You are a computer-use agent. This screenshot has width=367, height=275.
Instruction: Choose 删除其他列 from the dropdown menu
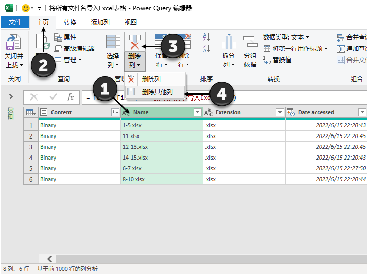click(x=155, y=92)
